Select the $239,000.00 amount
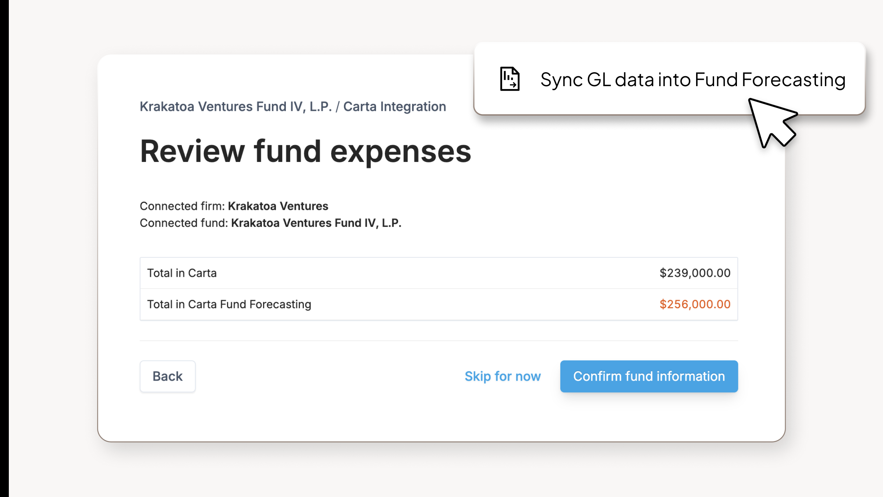883x497 pixels. [x=695, y=273]
